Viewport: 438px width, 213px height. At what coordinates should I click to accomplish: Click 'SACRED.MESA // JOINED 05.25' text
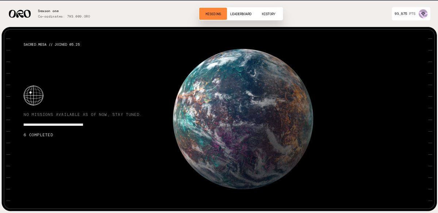(x=52, y=45)
